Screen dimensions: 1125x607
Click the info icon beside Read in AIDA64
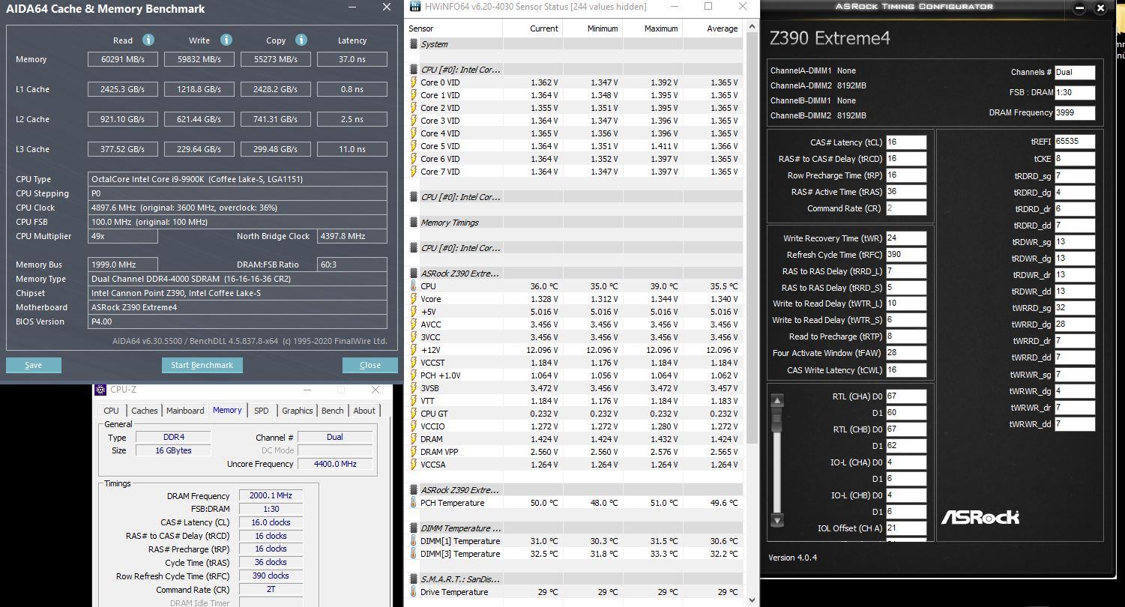(148, 40)
